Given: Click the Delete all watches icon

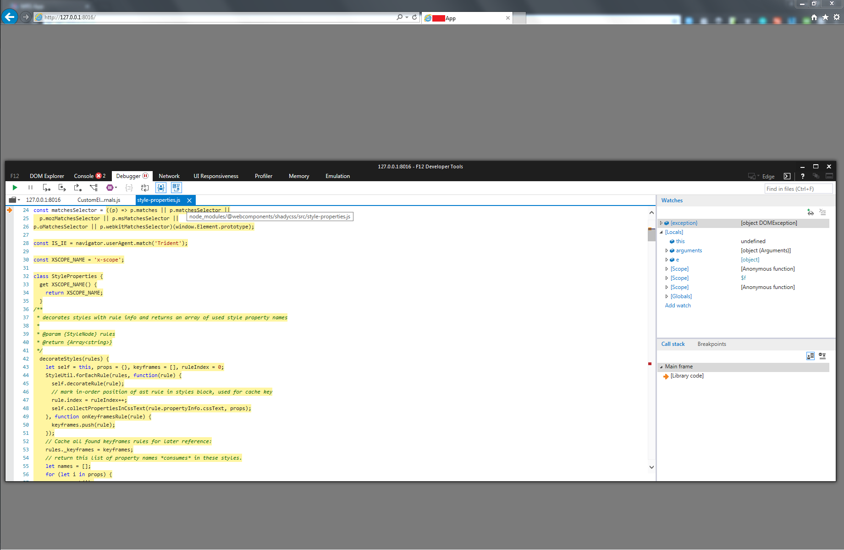Looking at the screenshot, I should (822, 212).
